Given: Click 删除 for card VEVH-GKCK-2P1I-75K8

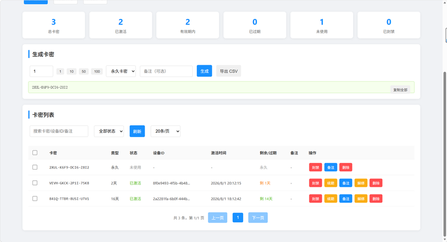Looking at the screenshot, I should (376, 183).
